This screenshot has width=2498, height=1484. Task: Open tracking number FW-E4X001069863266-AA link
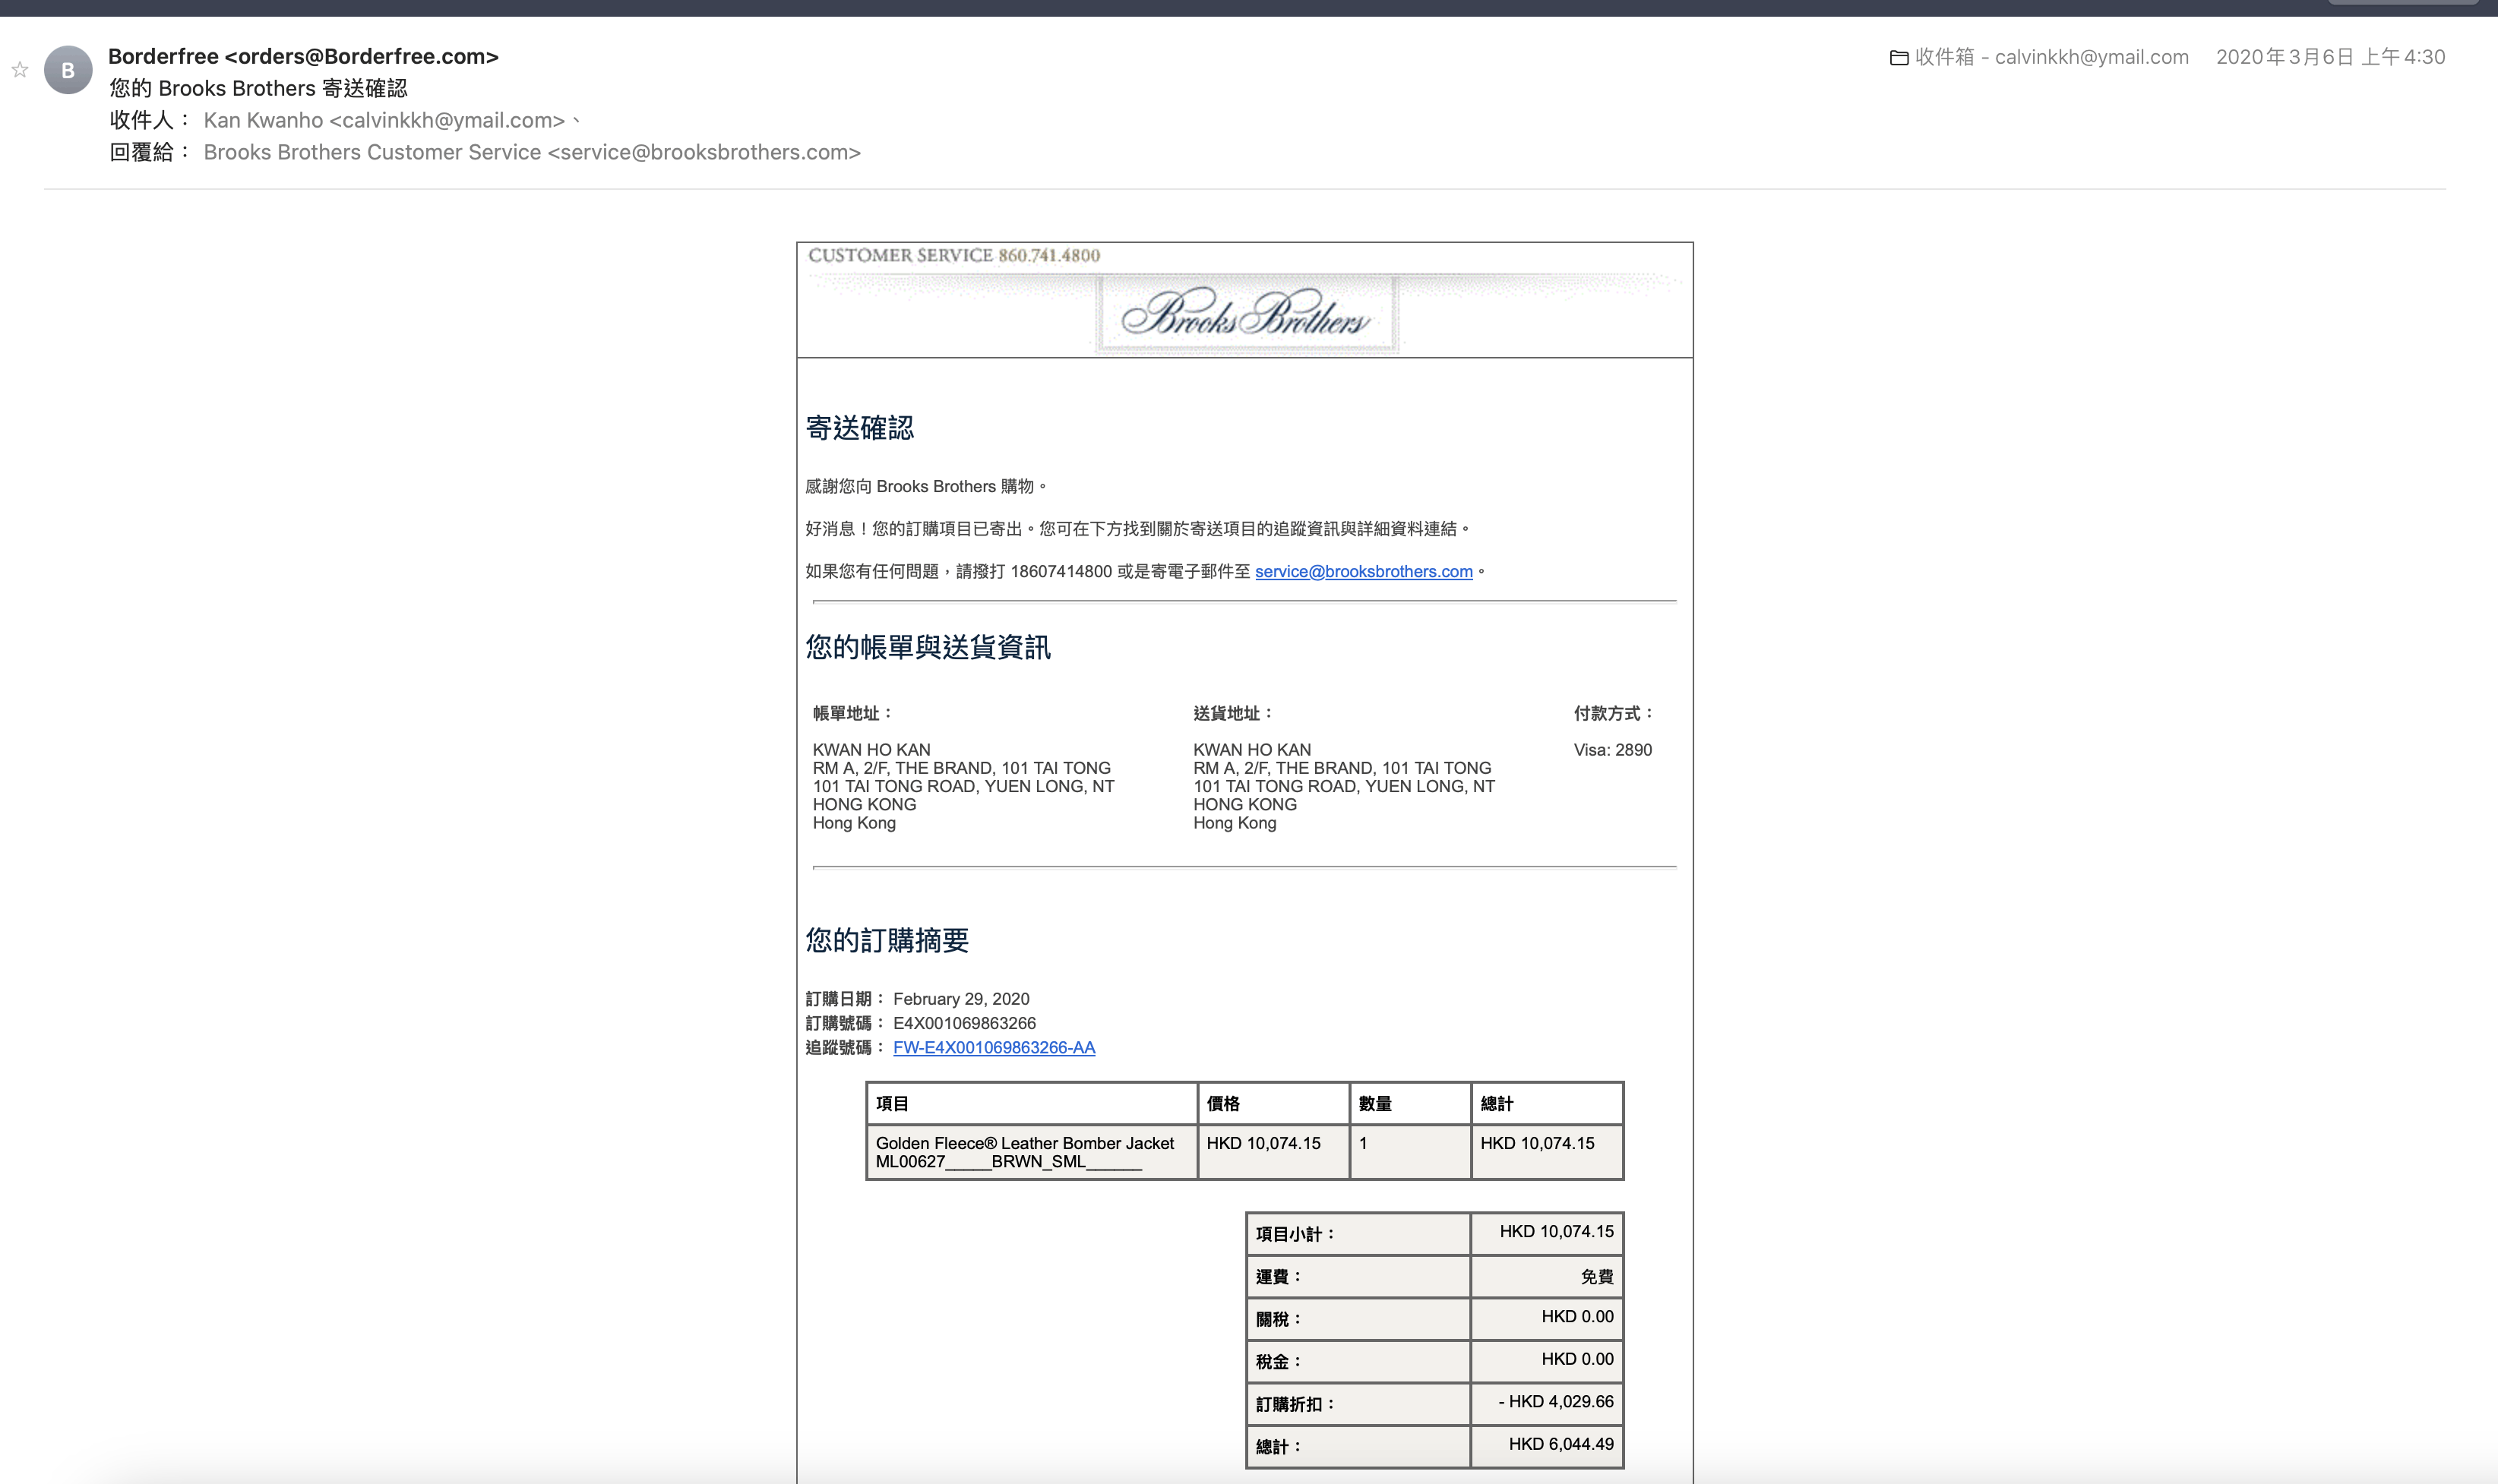tap(994, 1047)
